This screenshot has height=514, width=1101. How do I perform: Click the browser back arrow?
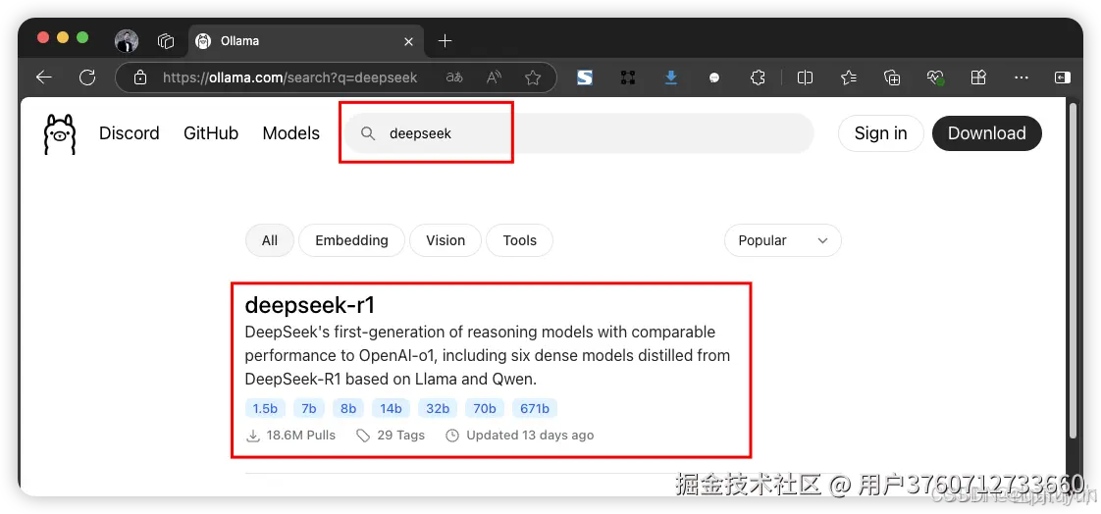(44, 77)
